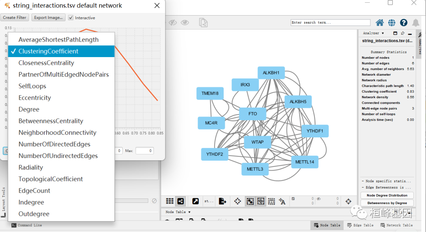
Task: Toggle the share network view icon
Action: [180, 201]
